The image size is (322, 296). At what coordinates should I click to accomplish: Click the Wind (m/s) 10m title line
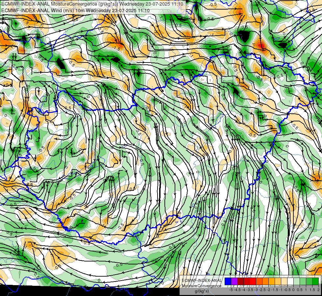[75, 11]
